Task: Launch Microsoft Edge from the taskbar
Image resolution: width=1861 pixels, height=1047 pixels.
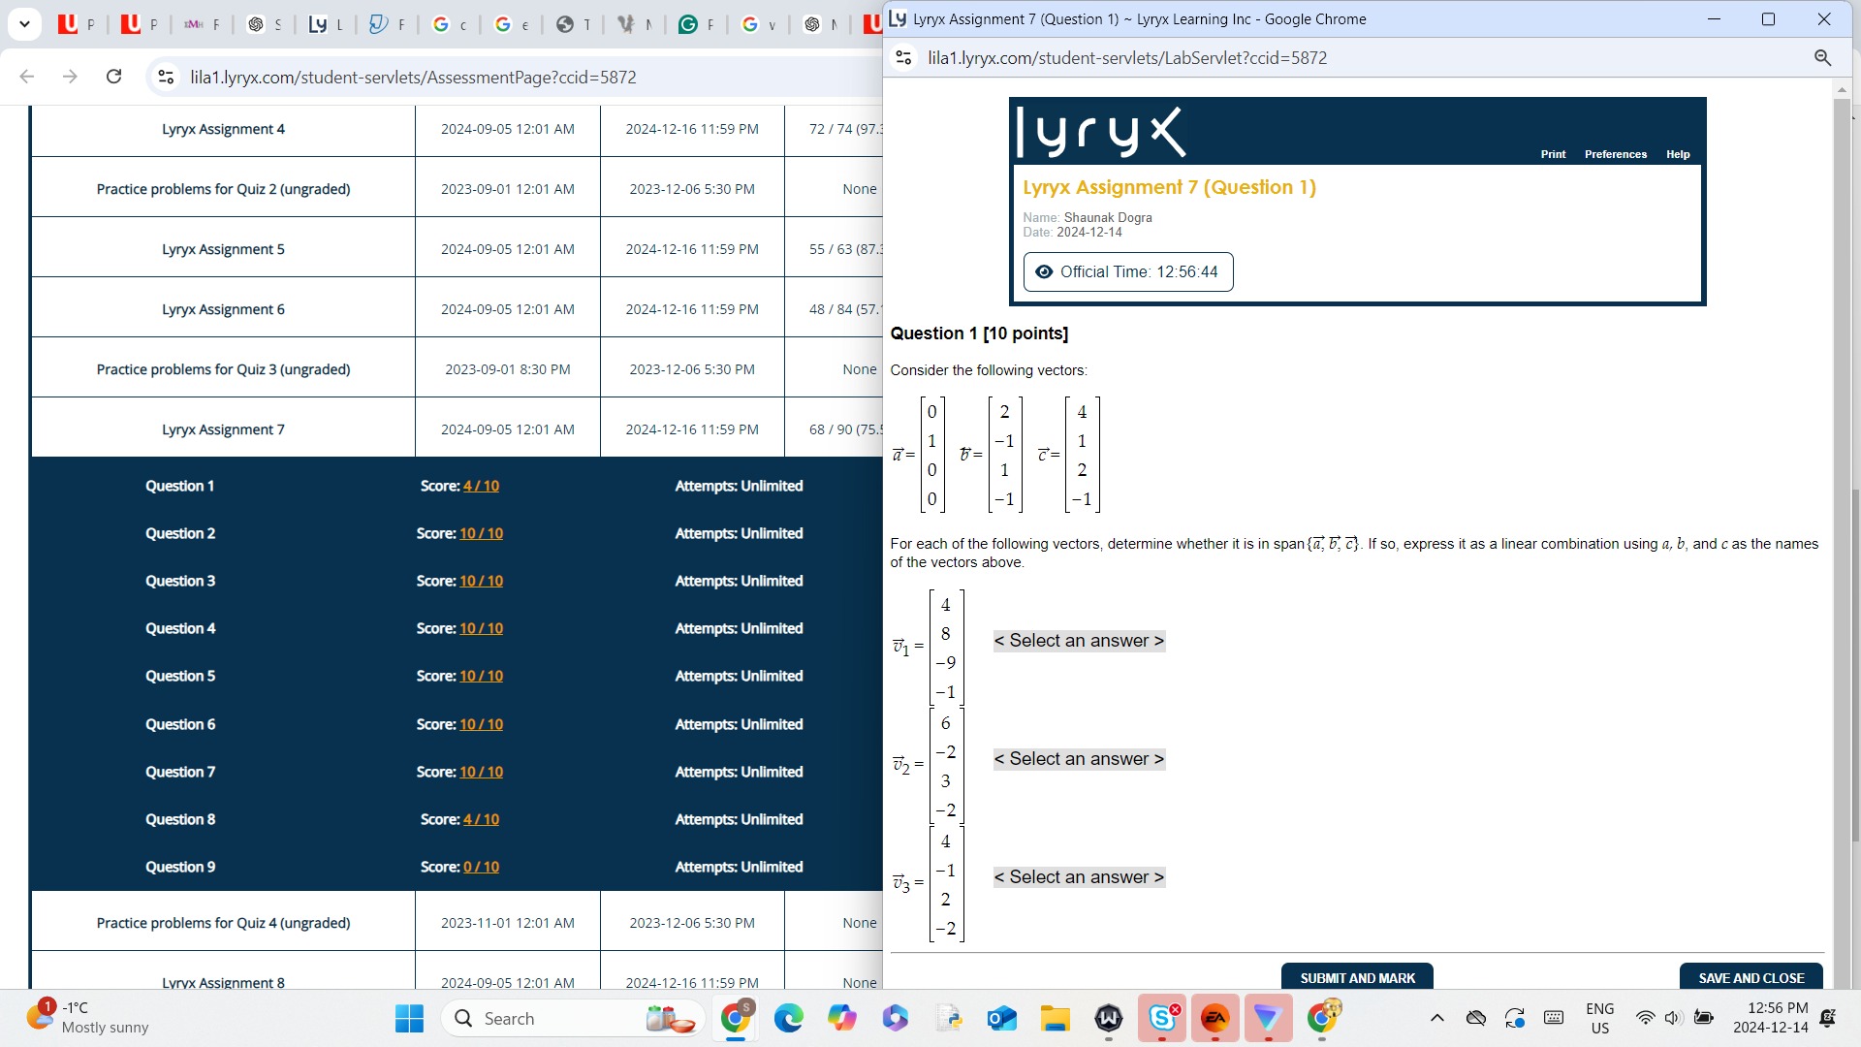Action: (789, 1018)
